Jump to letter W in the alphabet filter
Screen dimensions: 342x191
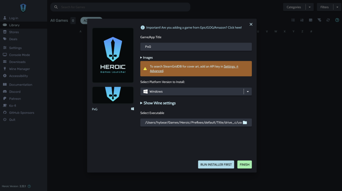coord(276,31)
